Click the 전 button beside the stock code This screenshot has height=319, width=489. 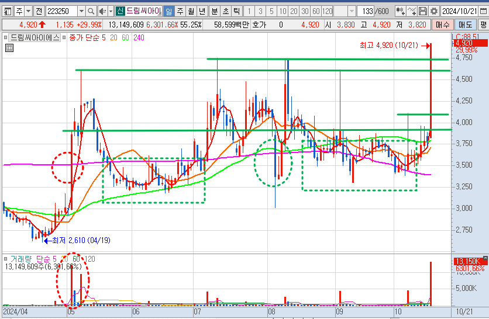tap(39, 12)
